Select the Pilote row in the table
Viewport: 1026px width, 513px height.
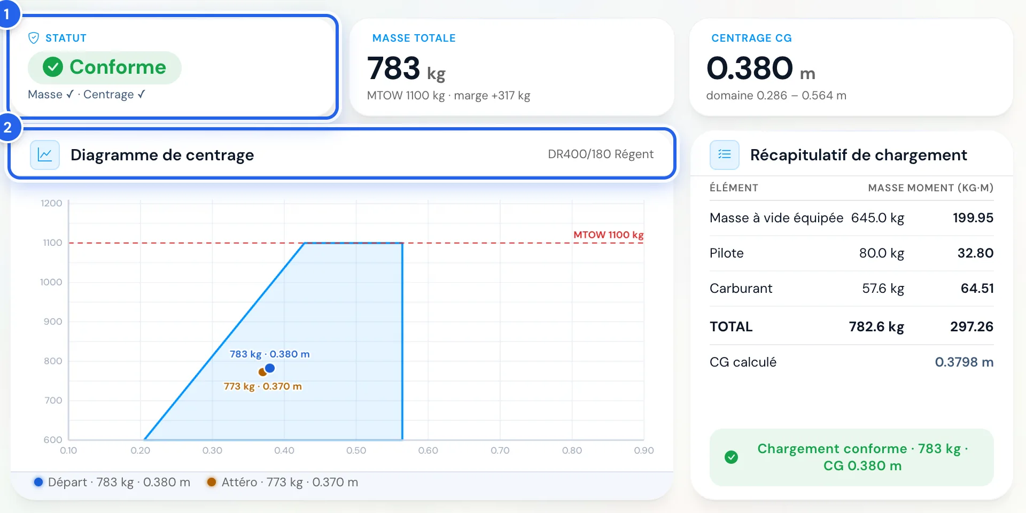pyautogui.click(x=851, y=253)
